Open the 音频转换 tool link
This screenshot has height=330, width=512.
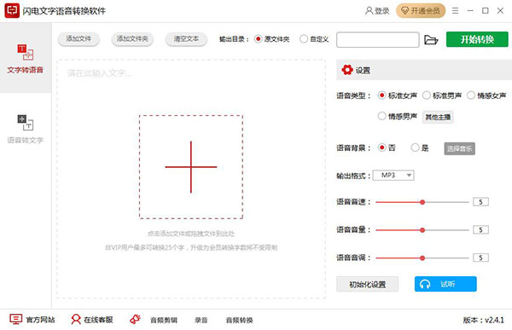click(239, 321)
